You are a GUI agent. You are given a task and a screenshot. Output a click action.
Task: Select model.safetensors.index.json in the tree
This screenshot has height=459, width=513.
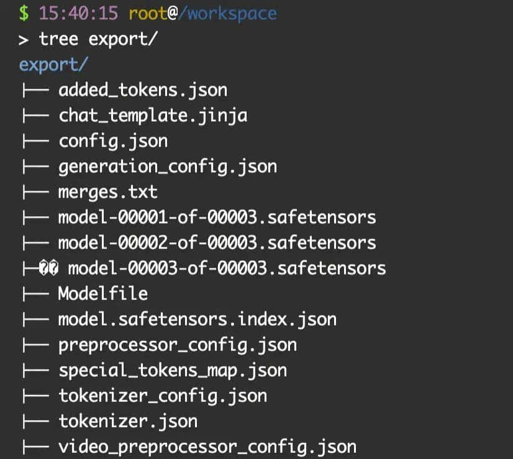click(x=197, y=319)
